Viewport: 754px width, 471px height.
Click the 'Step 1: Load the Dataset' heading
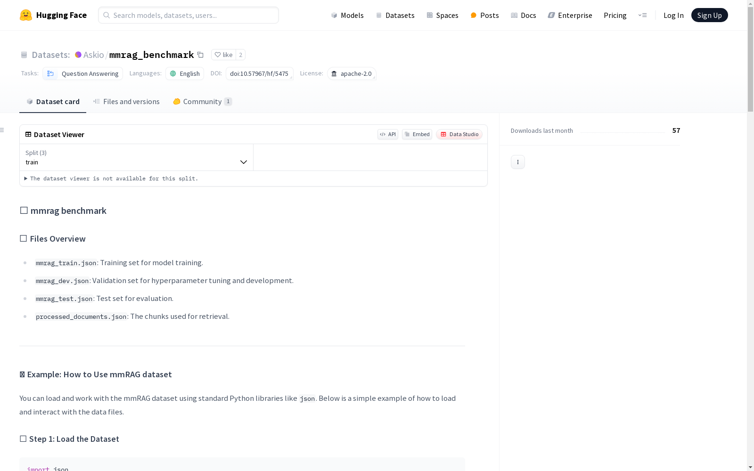pos(69,439)
